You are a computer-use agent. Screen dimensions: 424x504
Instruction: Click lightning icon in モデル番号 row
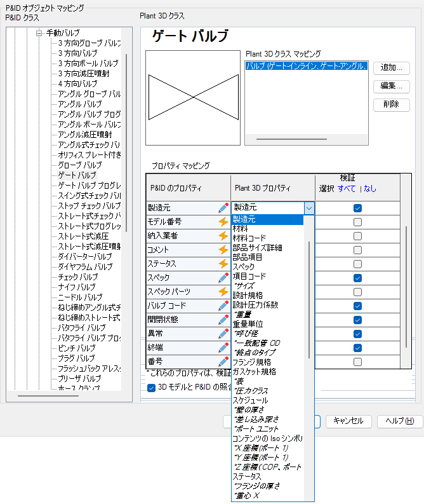tap(223, 222)
